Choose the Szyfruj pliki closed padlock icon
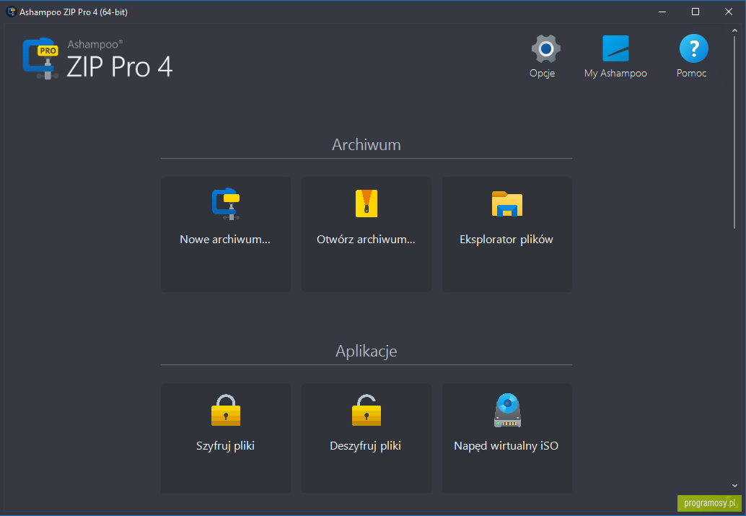This screenshot has height=516, width=746. coord(226,410)
